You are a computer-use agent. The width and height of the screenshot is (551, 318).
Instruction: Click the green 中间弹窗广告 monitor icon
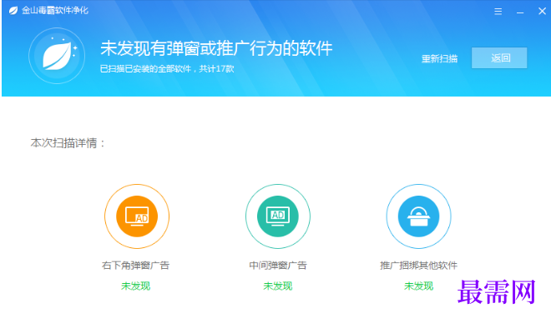pyautogui.click(x=278, y=216)
